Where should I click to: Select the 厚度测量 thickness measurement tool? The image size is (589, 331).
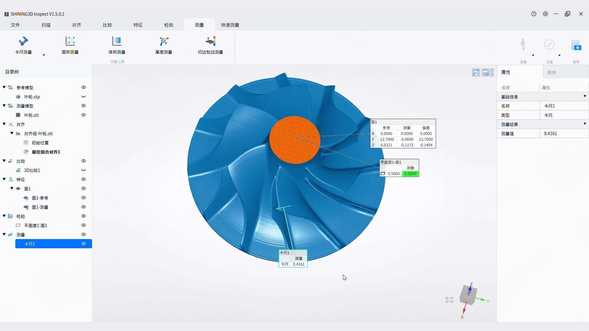[164, 45]
